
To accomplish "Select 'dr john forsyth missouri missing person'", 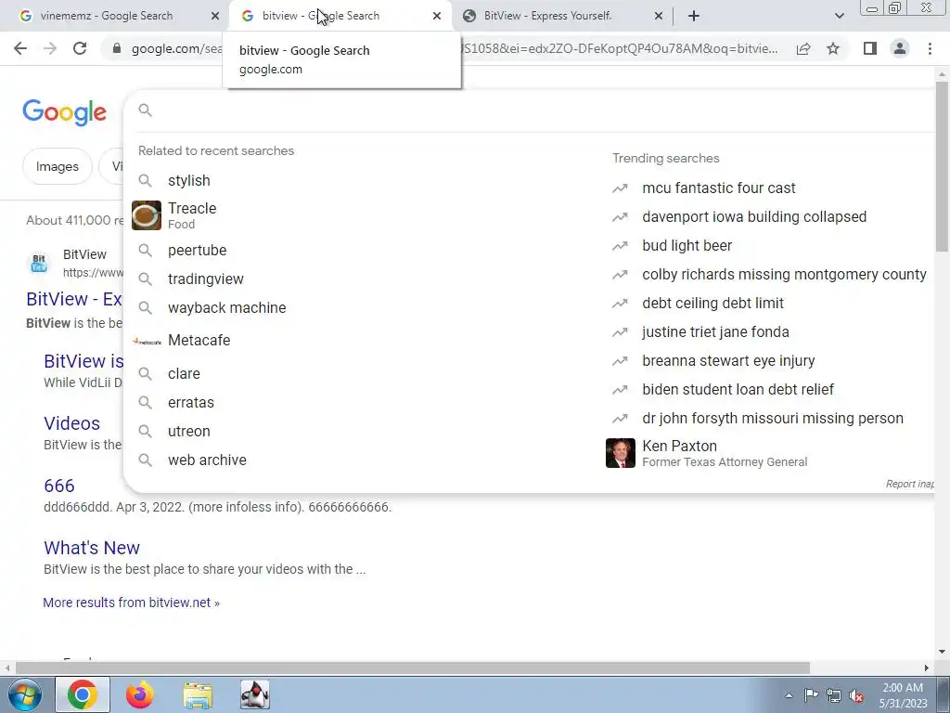I will click(x=773, y=419).
